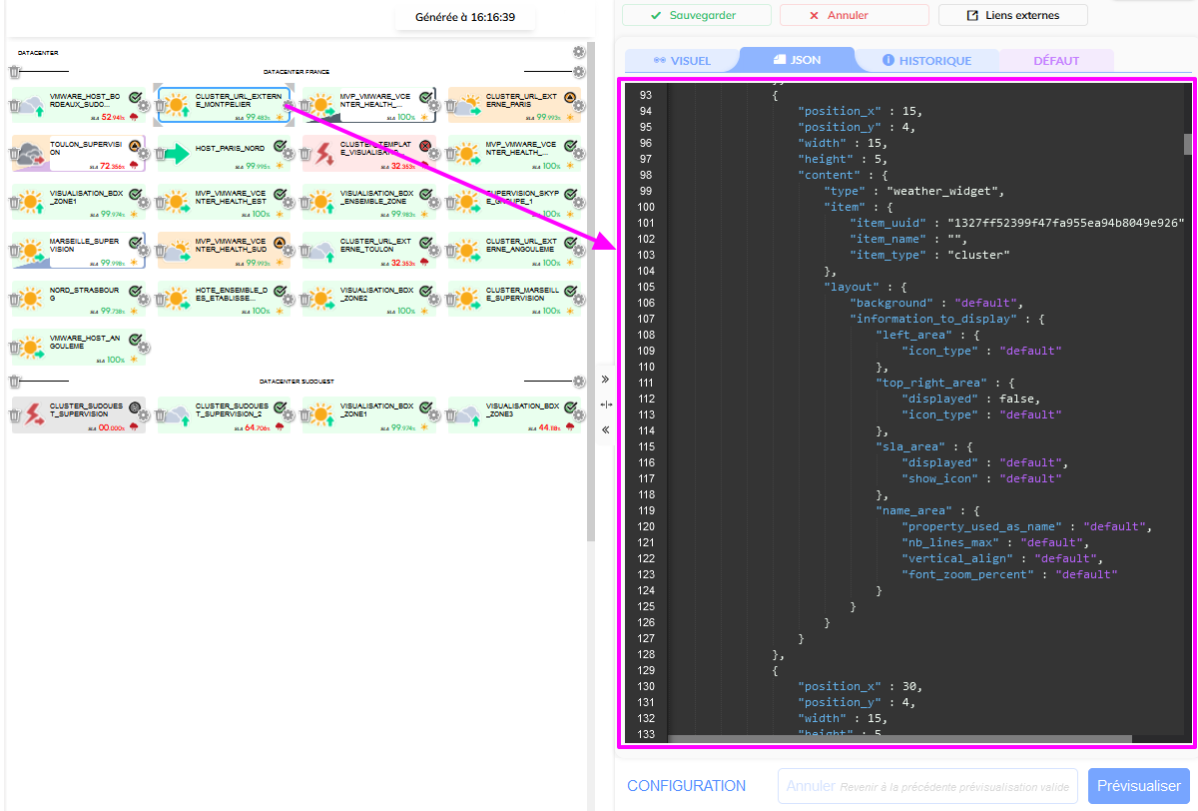The image size is (1198, 811).
Task: Click the JSON editor horizontal scrollbar
Action: pos(898,739)
